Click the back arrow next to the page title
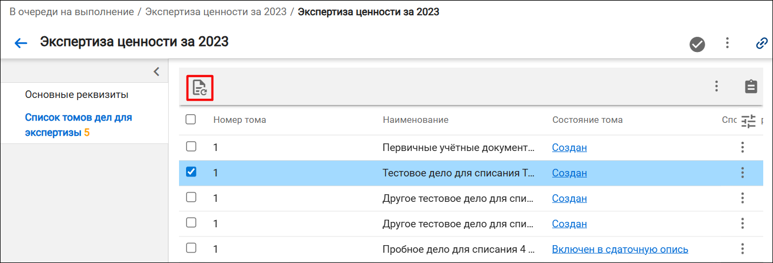Screen dimensions: 773x263 click(x=21, y=43)
